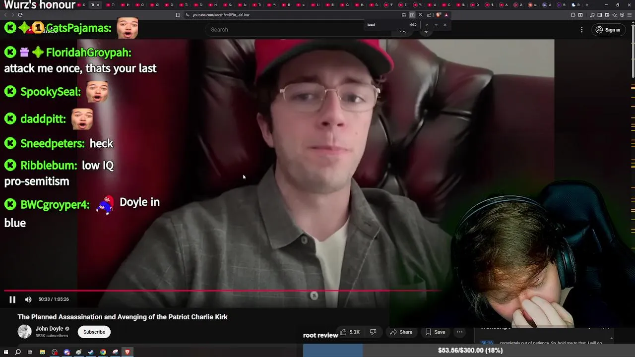Go to next find-in-page match
The width and height of the screenshot is (635, 357).
click(x=436, y=25)
